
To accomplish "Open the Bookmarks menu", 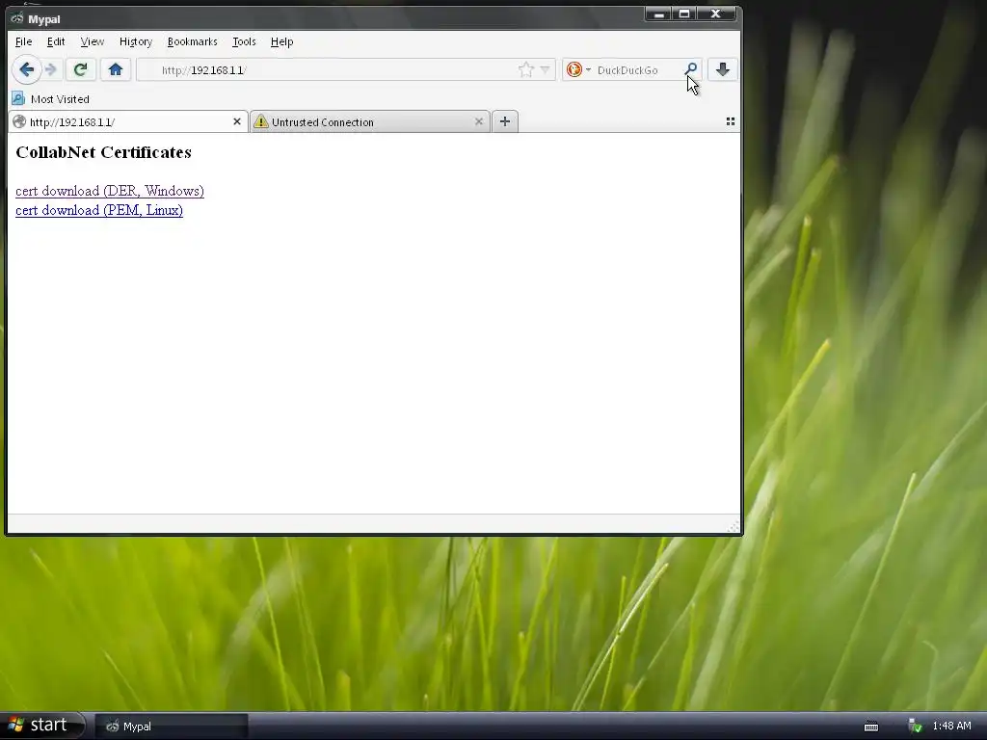I will pyautogui.click(x=192, y=41).
